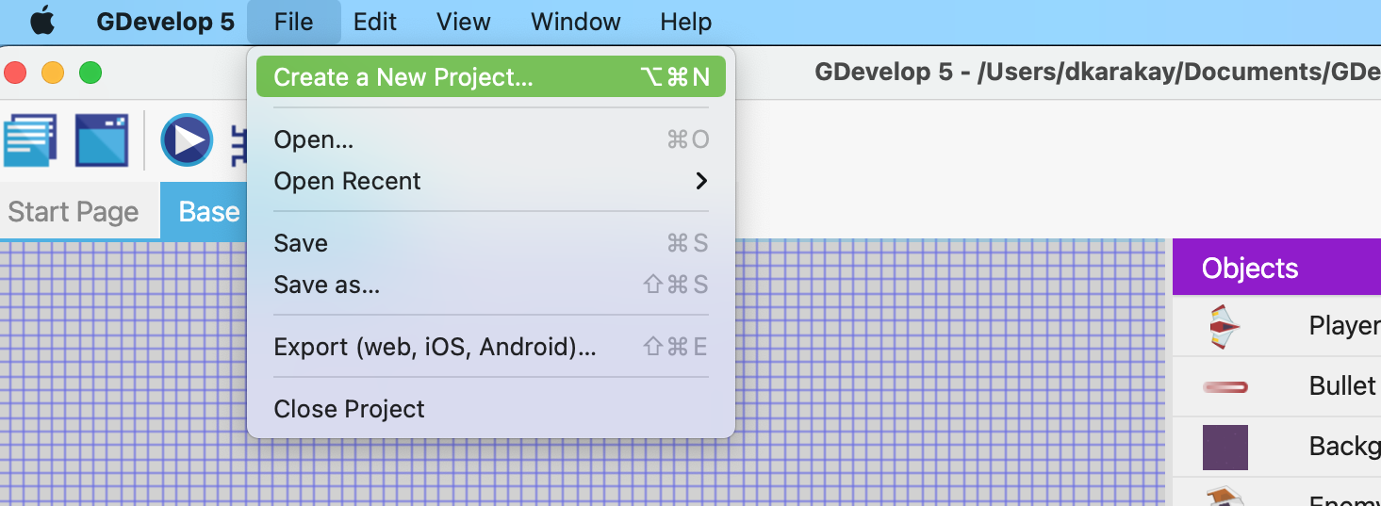Click the partially hidden debugger toolbar icon
This screenshot has width=1381, height=506.
click(238, 140)
